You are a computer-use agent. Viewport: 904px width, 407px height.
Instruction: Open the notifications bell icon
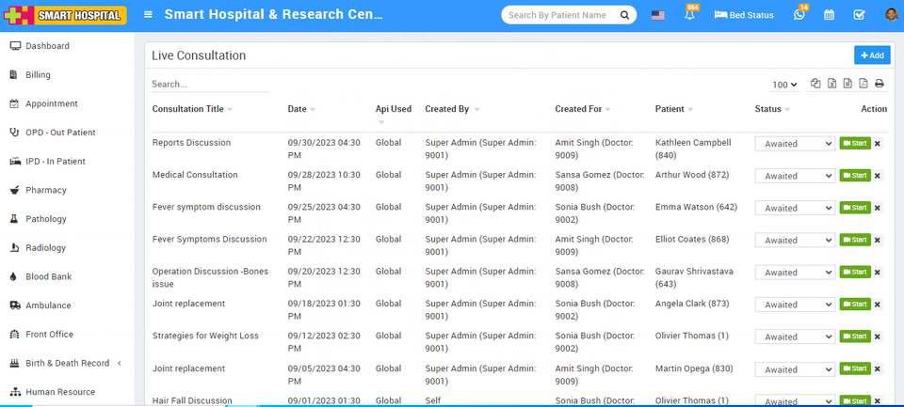coord(689,15)
